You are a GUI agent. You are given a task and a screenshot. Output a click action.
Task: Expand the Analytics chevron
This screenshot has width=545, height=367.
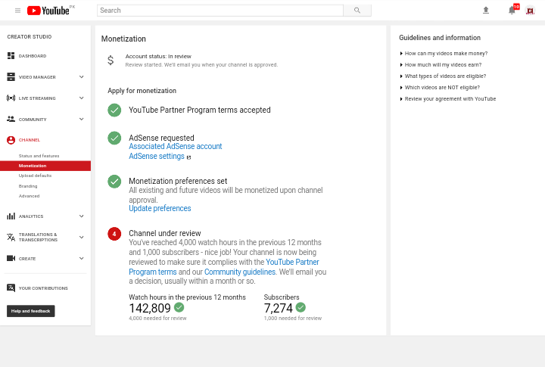click(81, 216)
